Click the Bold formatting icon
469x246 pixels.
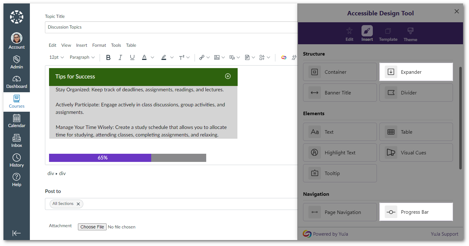[x=108, y=57]
